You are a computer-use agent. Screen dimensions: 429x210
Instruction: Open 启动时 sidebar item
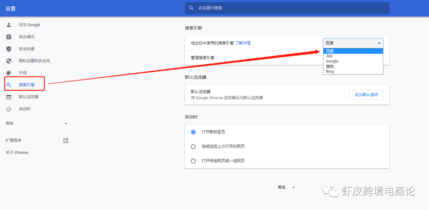coord(25,109)
